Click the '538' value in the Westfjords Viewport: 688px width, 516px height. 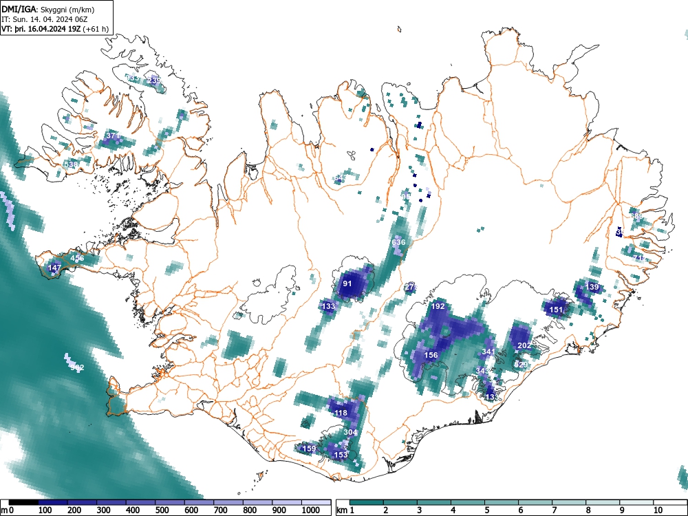(x=71, y=164)
